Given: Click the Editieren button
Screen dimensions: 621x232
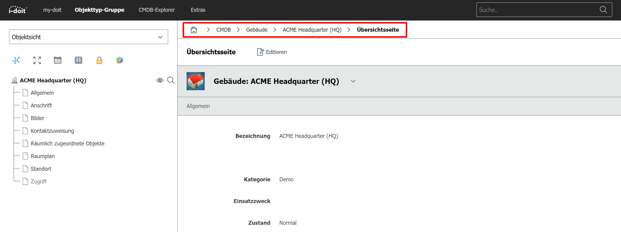Looking at the screenshot, I should coord(272,52).
